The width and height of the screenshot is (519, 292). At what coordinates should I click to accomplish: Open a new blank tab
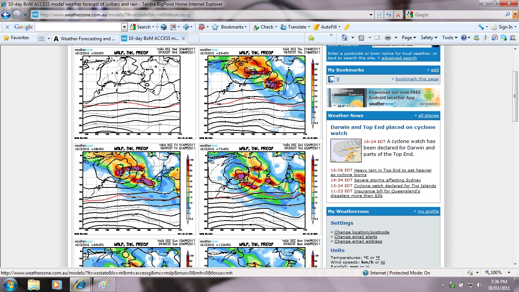[193, 38]
